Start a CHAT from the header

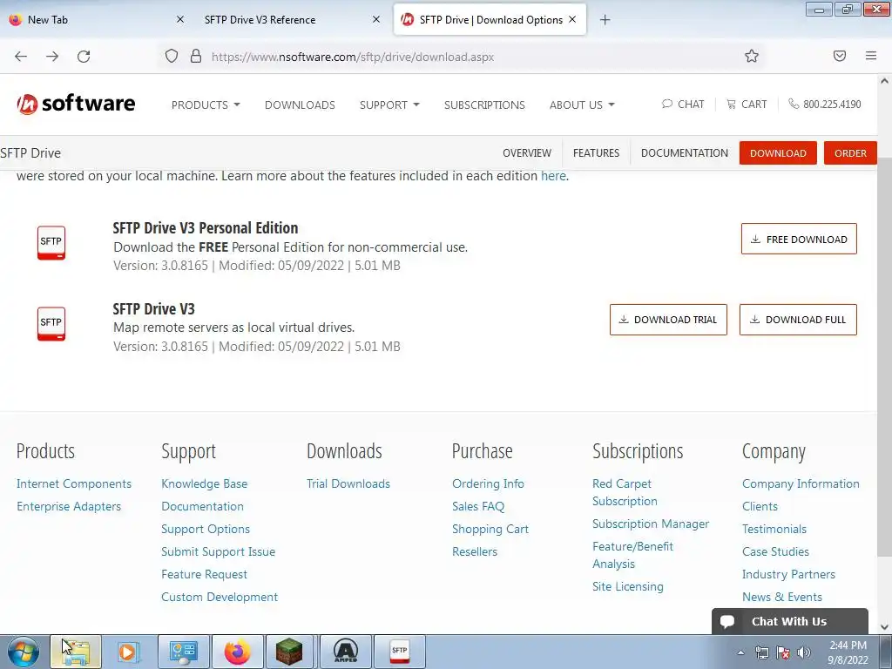683,105
